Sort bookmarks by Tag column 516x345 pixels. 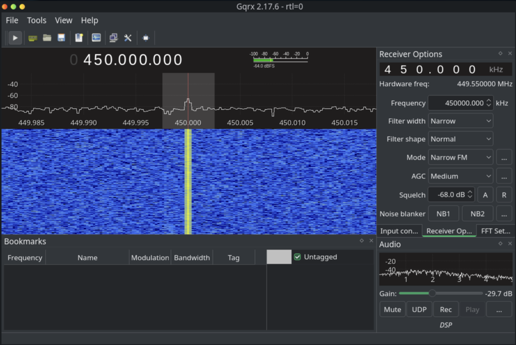pos(234,257)
